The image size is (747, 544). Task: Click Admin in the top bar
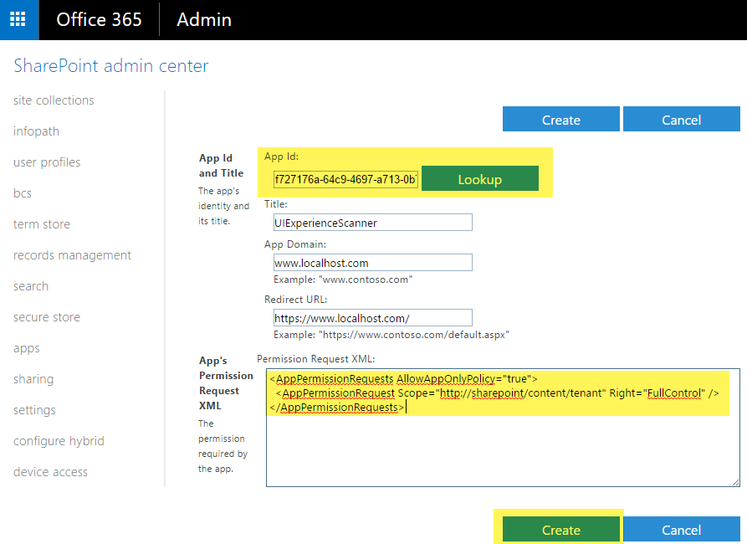[203, 19]
